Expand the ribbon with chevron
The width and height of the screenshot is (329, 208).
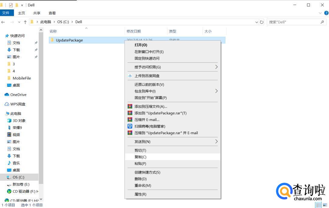coord(320,13)
